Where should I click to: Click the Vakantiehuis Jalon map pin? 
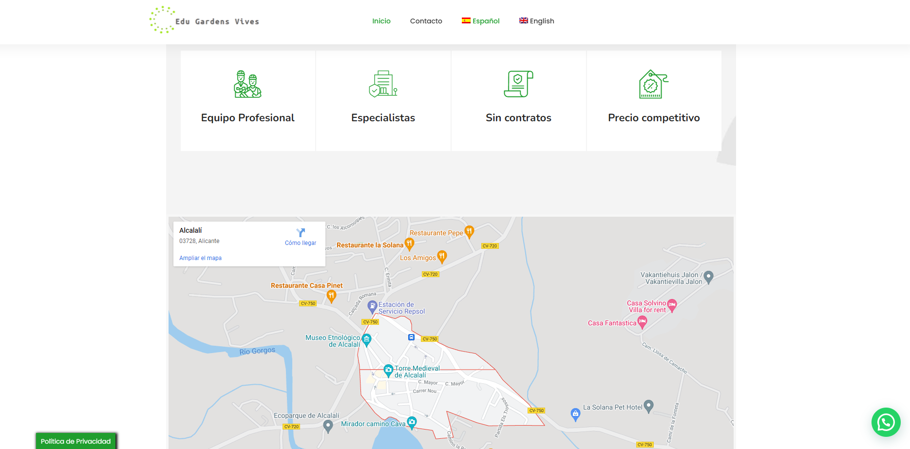coord(709,277)
